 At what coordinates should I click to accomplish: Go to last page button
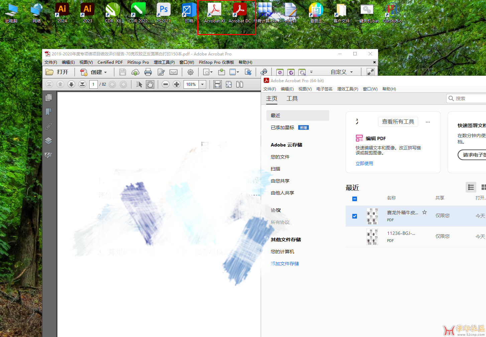coord(82,84)
